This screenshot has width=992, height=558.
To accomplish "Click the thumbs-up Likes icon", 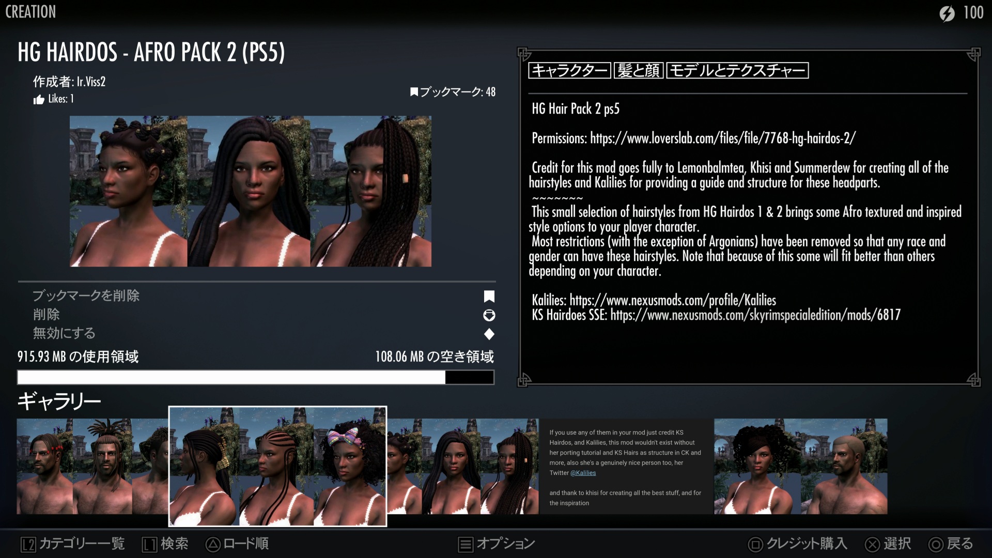I will pos(39,100).
